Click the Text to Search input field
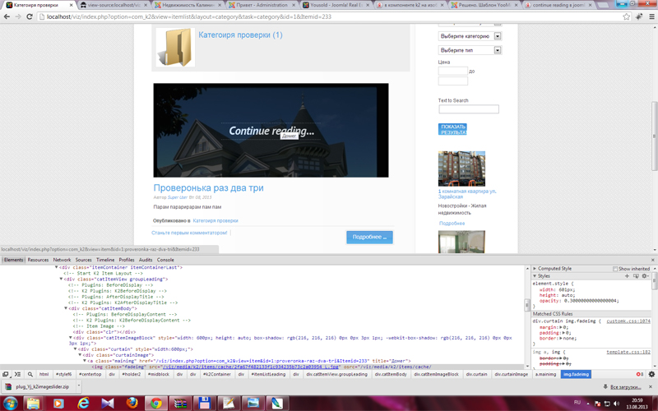The height and width of the screenshot is (411, 658). [468, 109]
